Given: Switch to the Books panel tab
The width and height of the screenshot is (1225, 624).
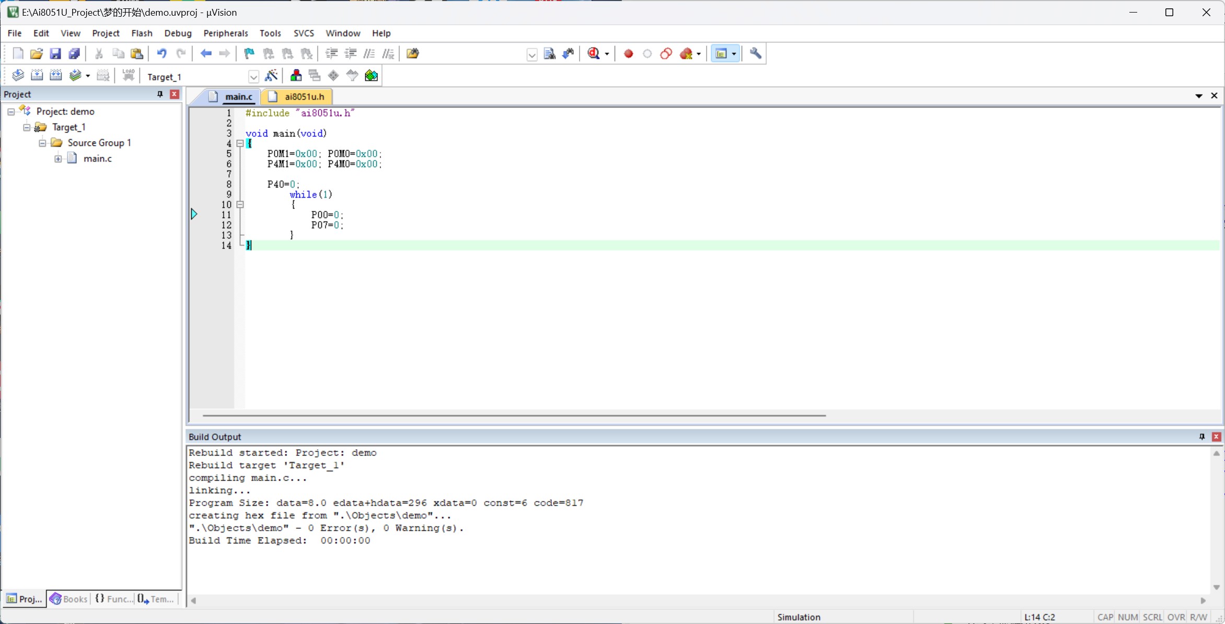Looking at the screenshot, I should click(69, 599).
